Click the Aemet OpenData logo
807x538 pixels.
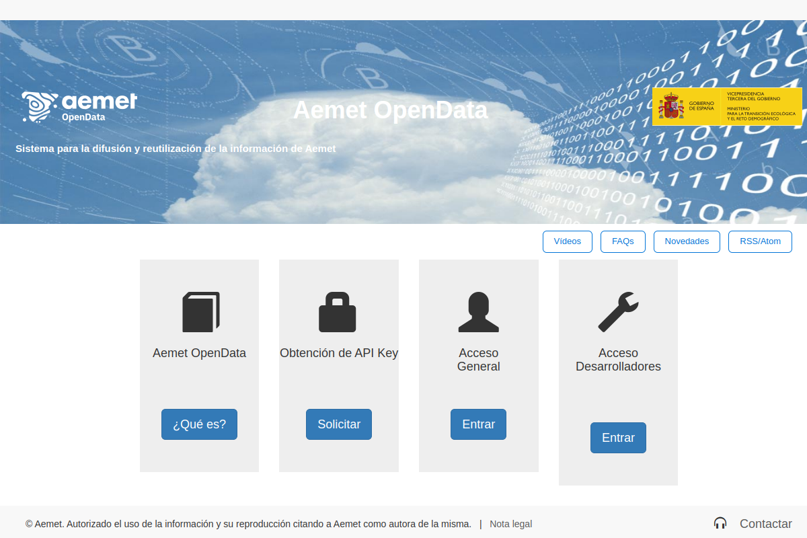pos(79,107)
